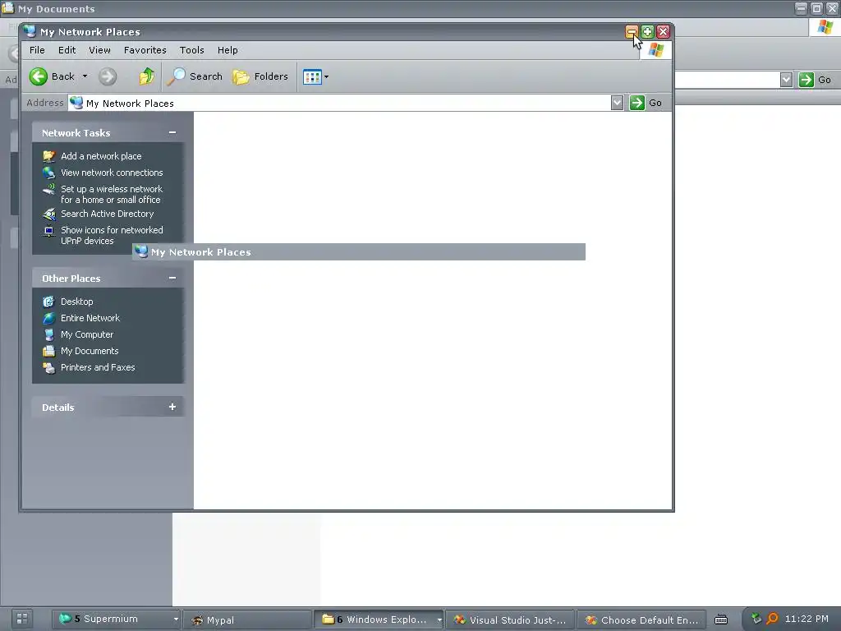
Task: Click the address bar My Network Places icon
Action: click(x=76, y=103)
